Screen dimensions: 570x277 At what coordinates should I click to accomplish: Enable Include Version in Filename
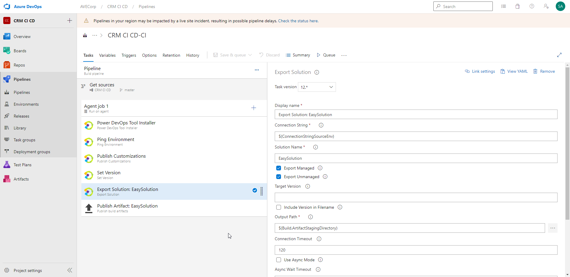pos(279,207)
